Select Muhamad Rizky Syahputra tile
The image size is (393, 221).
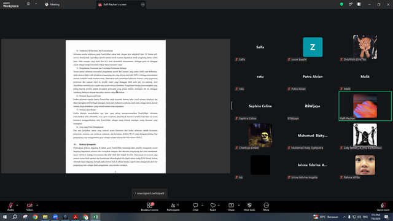pos(313,135)
